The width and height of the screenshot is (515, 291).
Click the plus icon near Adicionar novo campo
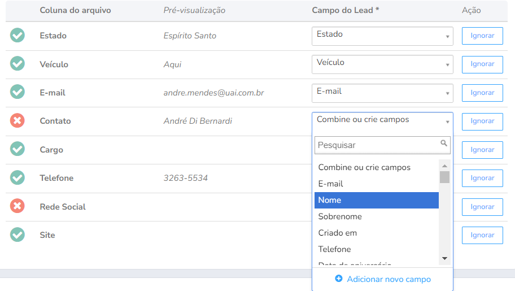[339, 279]
